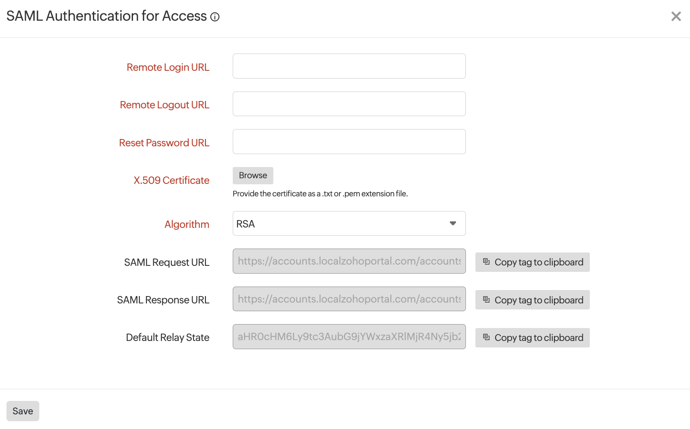Focus the Remote Login URL input field

coord(349,66)
